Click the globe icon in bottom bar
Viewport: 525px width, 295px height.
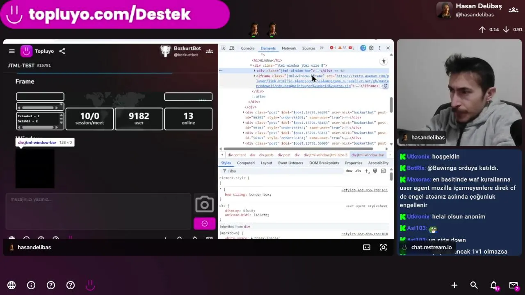pyautogui.click(x=11, y=285)
